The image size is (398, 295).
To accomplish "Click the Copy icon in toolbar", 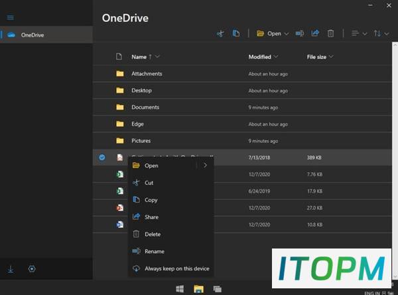I will coord(236,33).
